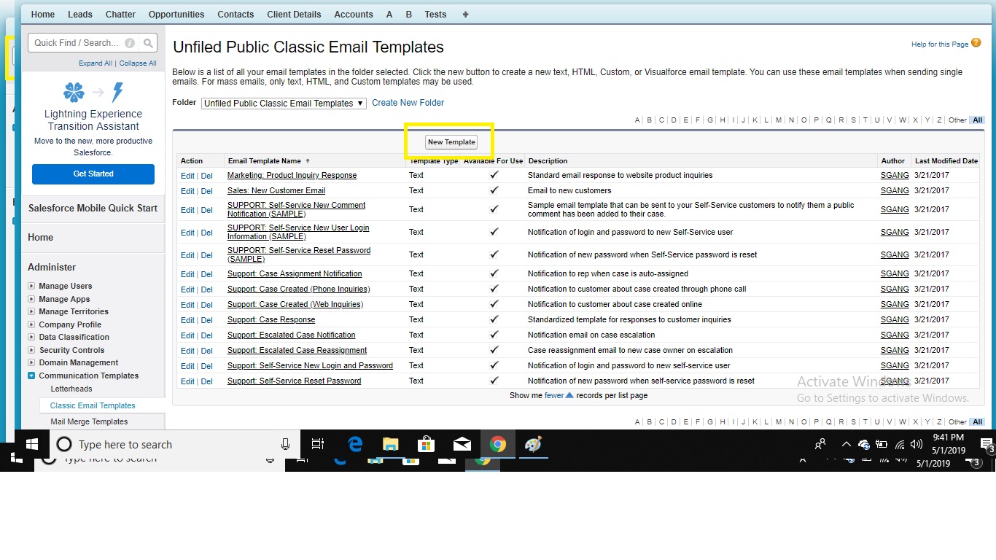The height and width of the screenshot is (560, 996).
Task: Click the Create New Folder link
Action: click(x=408, y=102)
